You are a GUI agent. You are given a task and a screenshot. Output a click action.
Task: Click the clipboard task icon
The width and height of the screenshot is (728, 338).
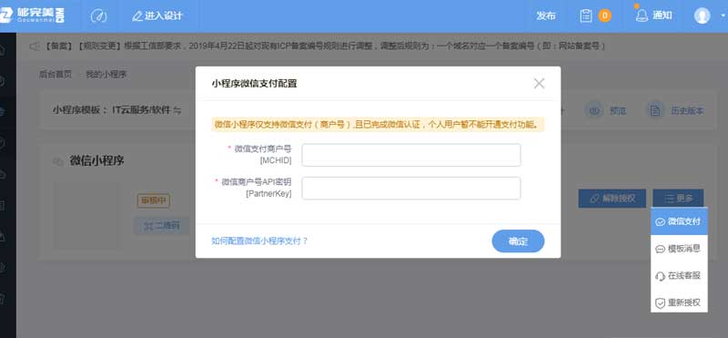[586, 15]
